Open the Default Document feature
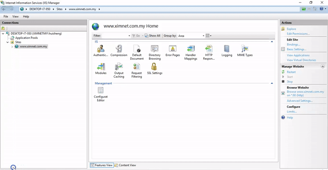The height and width of the screenshot is (170, 328). coord(137,52)
